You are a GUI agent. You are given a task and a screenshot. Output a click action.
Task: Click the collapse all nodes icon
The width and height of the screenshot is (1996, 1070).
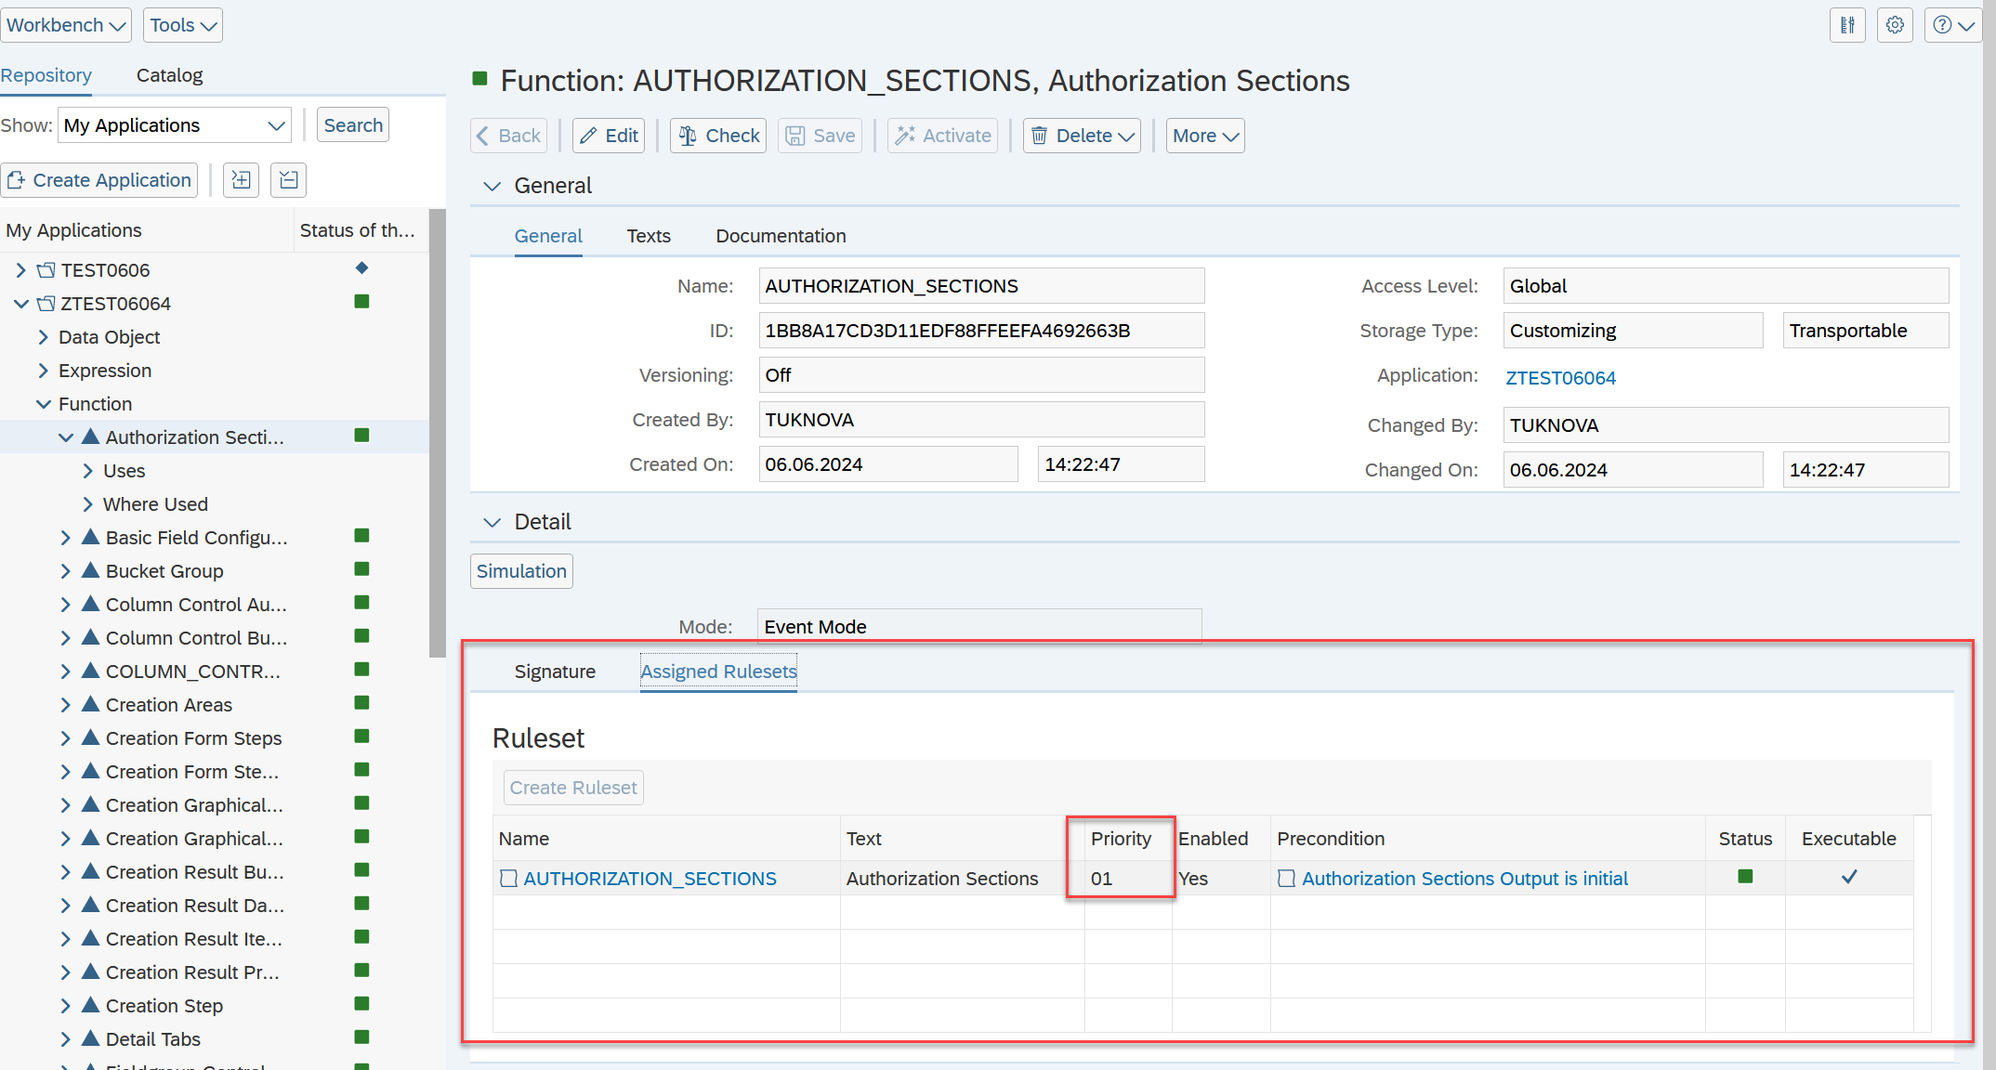(x=288, y=180)
